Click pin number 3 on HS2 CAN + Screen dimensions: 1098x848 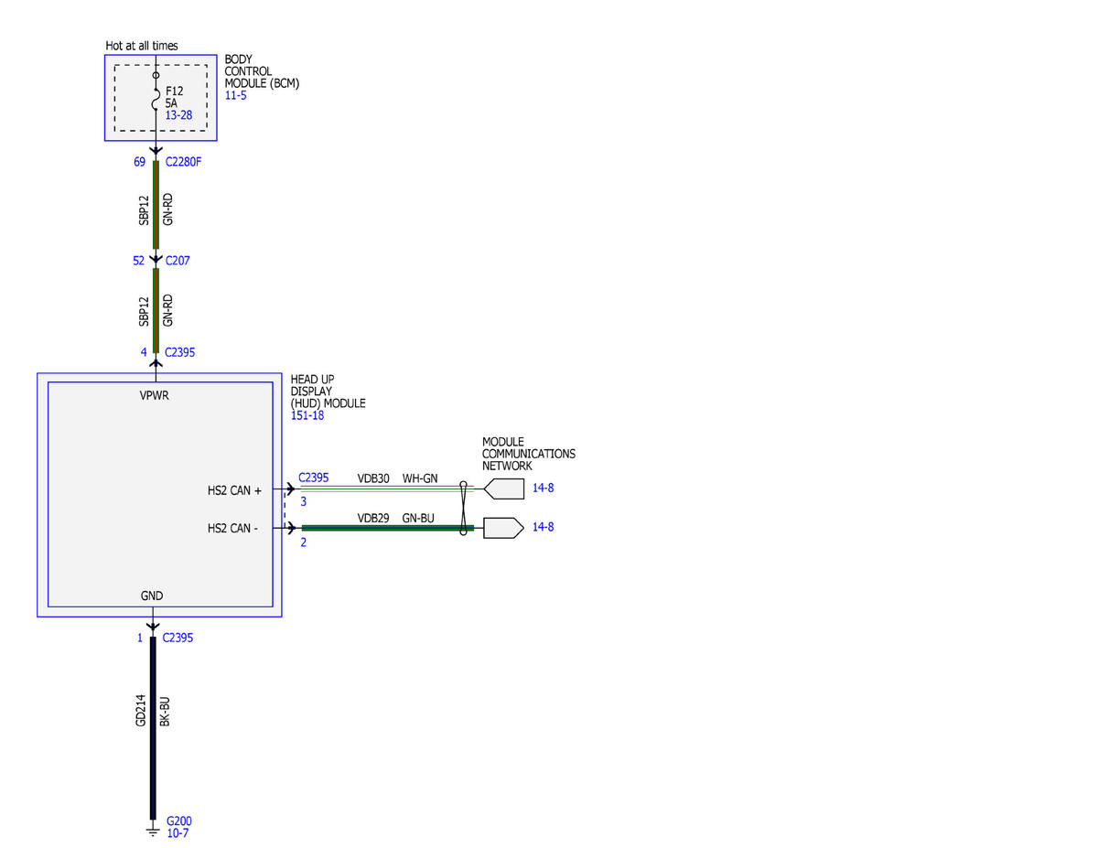point(303,502)
